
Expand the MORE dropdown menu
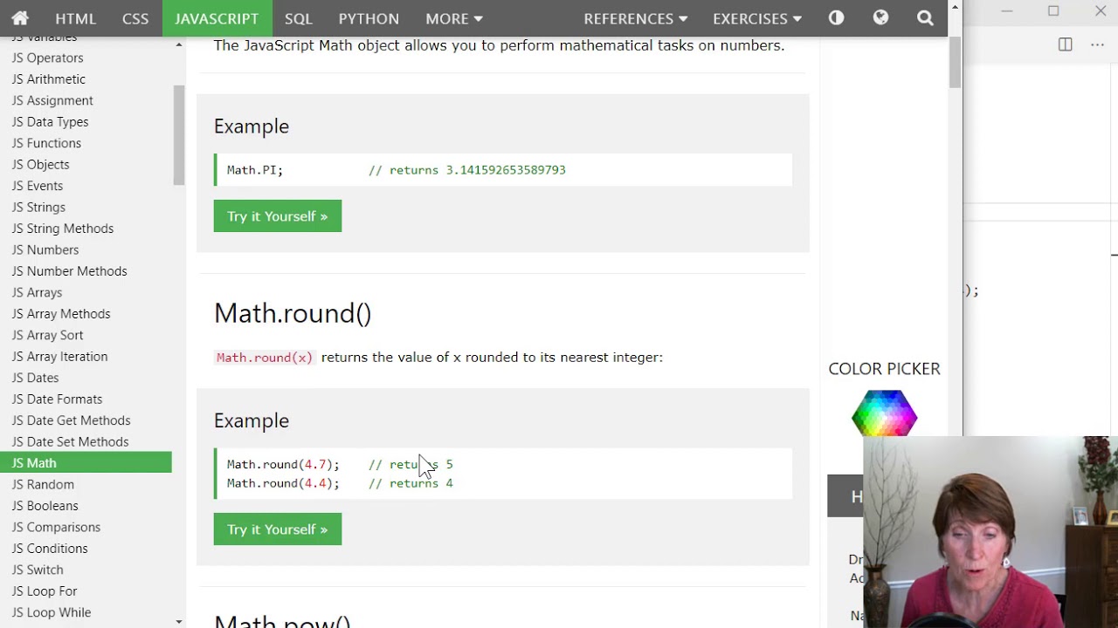[x=453, y=18]
